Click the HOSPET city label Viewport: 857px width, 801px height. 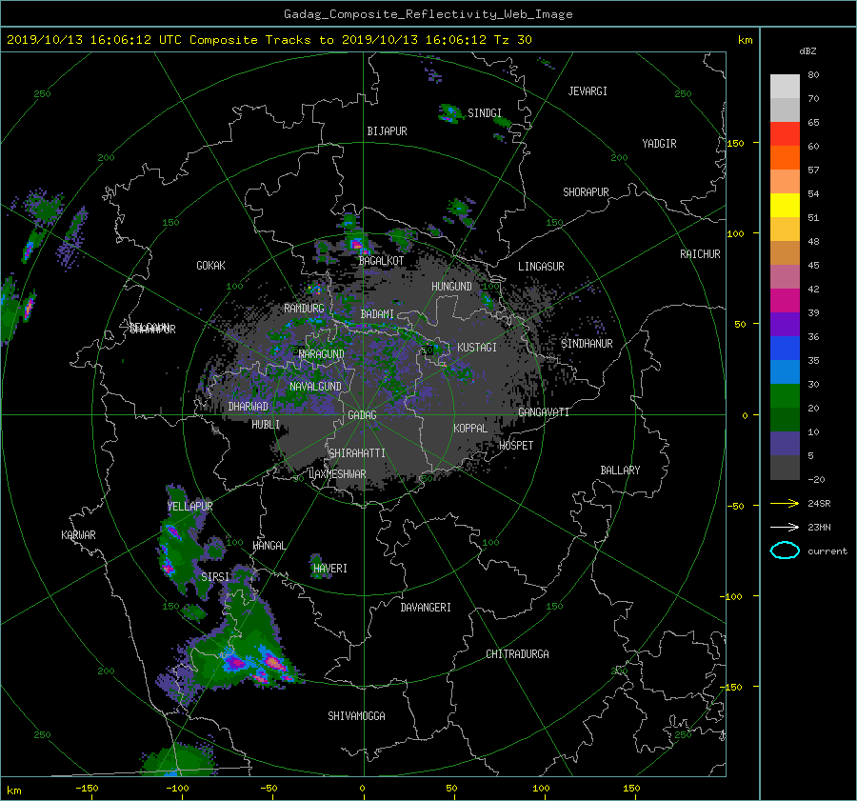coord(516,446)
